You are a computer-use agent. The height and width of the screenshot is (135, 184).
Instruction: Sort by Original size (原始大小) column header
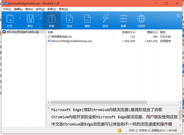pos(152,32)
